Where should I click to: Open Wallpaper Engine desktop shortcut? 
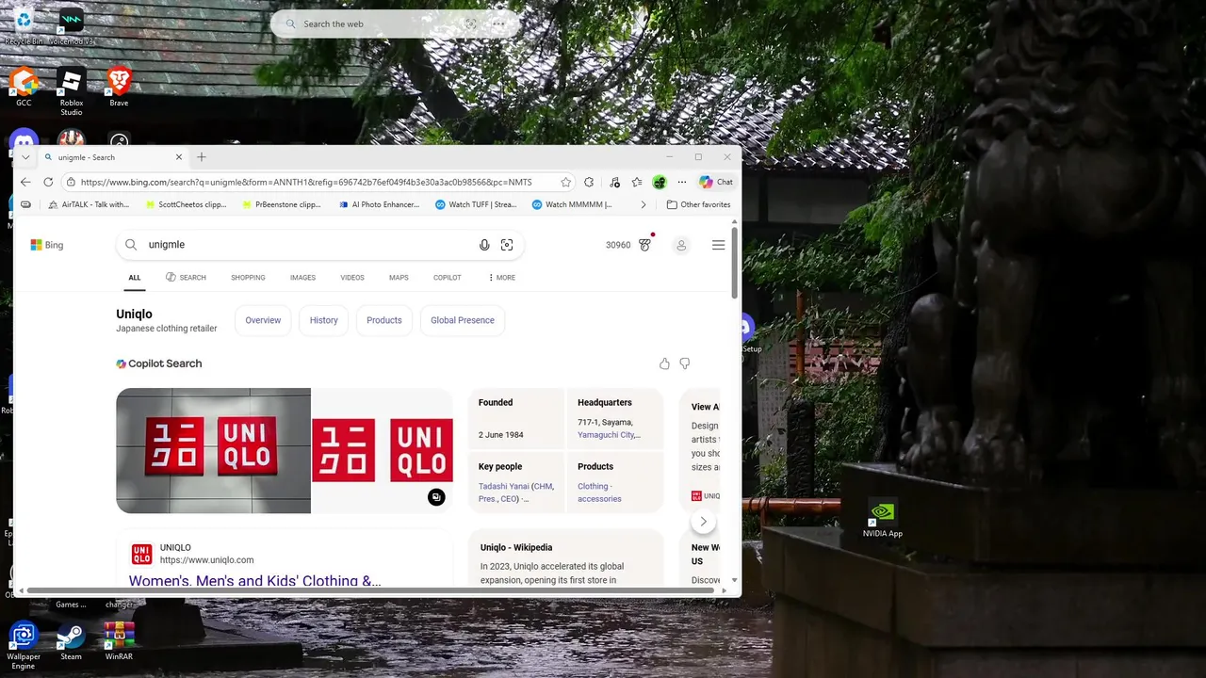point(24,646)
